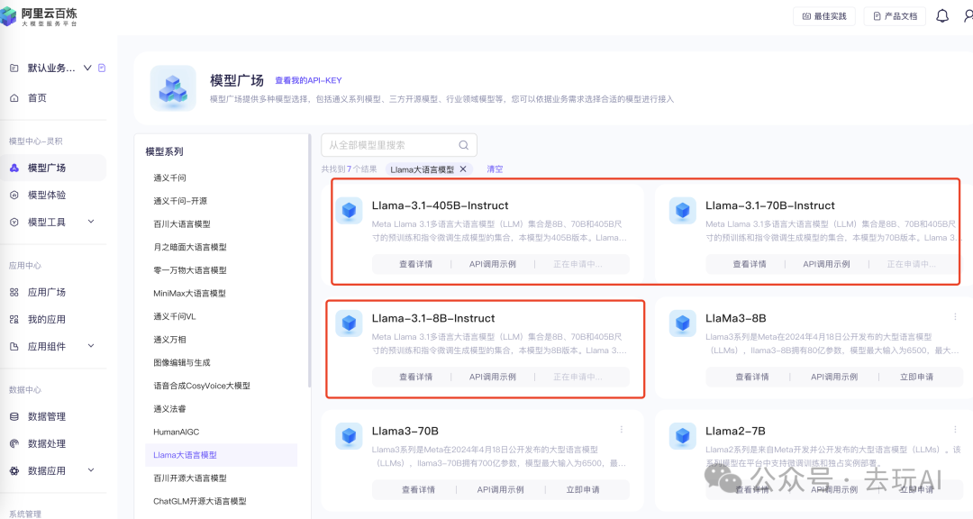The image size is (973, 519).
Task: Click 查看详情 for Llama3-70B
Action: tap(418, 490)
